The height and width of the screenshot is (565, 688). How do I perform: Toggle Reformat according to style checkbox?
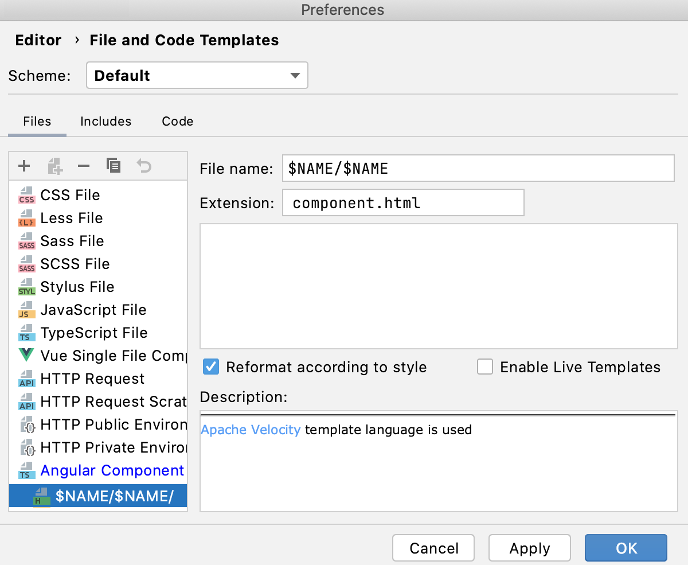click(212, 367)
